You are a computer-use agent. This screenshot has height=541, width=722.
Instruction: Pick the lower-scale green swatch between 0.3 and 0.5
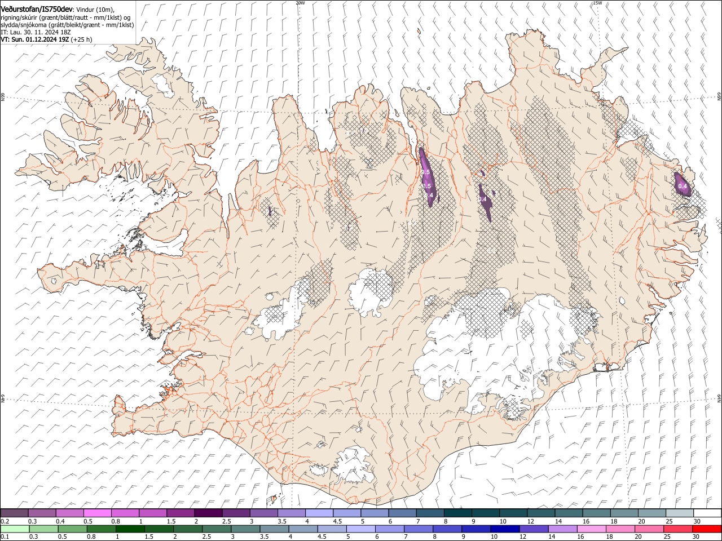point(42,529)
